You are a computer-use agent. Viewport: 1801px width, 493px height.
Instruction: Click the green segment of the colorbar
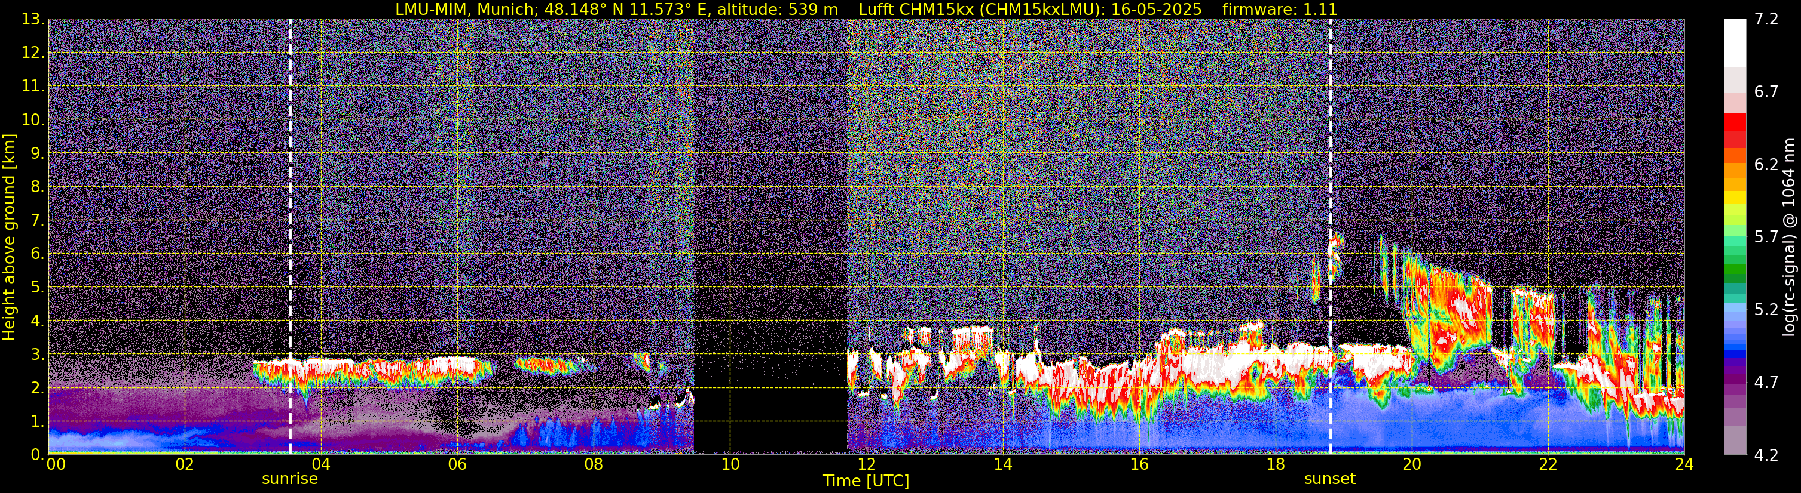[1735, 269]
